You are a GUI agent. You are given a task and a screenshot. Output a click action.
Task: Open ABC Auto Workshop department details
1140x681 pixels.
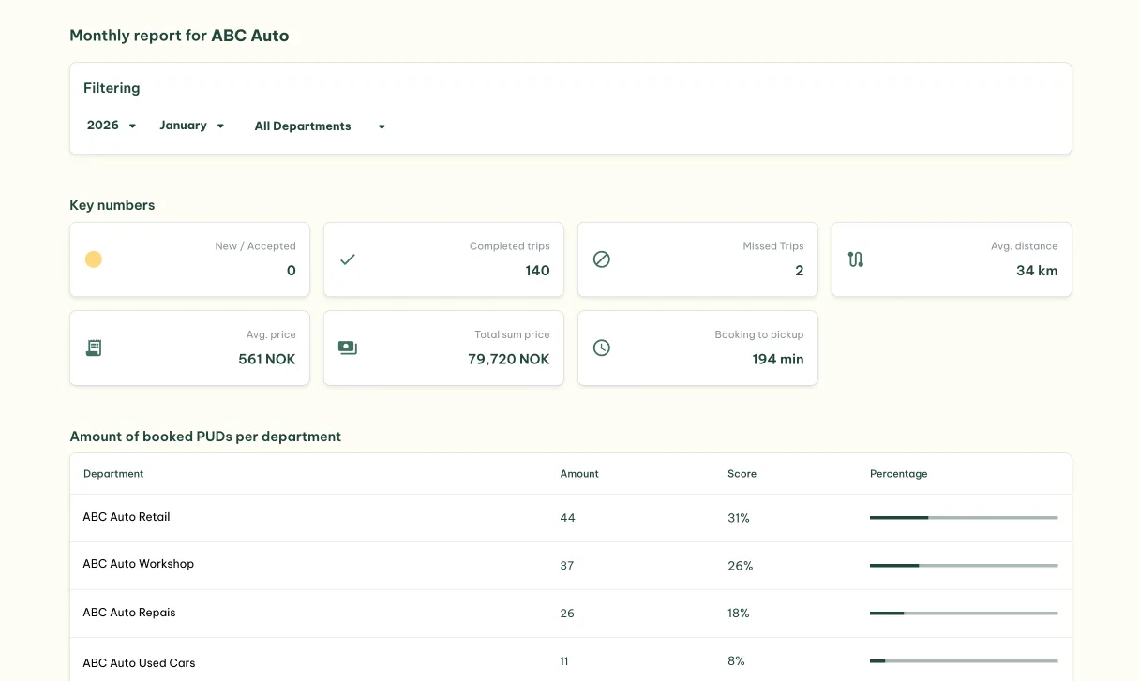(138, 564)
